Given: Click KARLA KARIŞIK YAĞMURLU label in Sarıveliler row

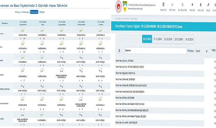Looking at the screenshot, I should [x=23, y=120].
